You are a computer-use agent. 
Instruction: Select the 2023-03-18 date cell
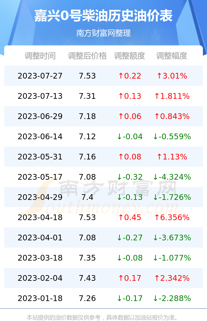40,258
